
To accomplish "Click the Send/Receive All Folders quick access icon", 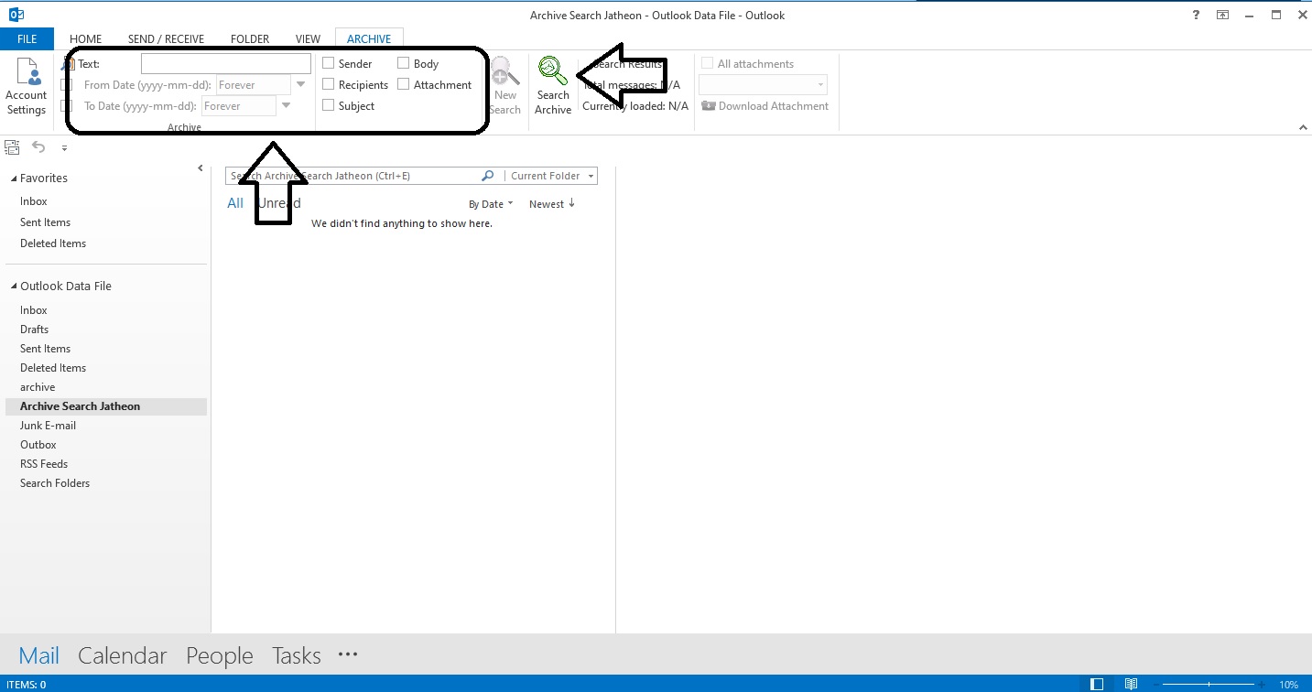I will tap(12, 146).
